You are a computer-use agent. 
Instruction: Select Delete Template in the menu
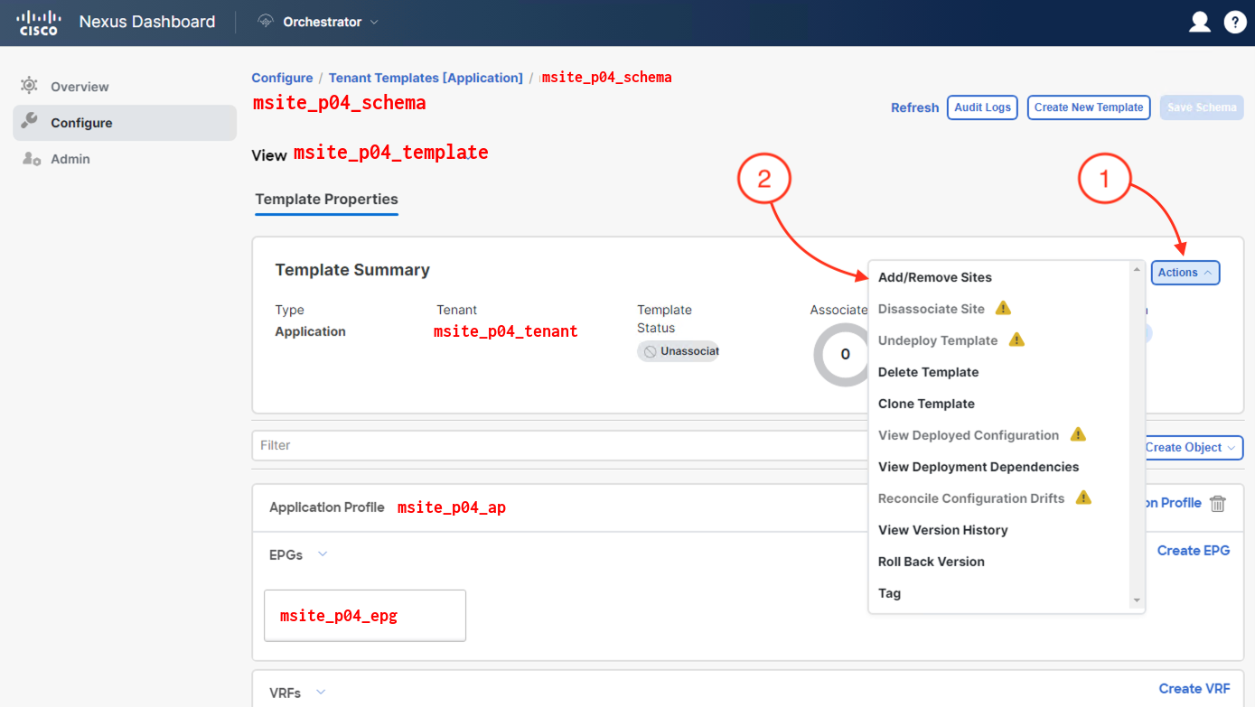coord(929,372)
